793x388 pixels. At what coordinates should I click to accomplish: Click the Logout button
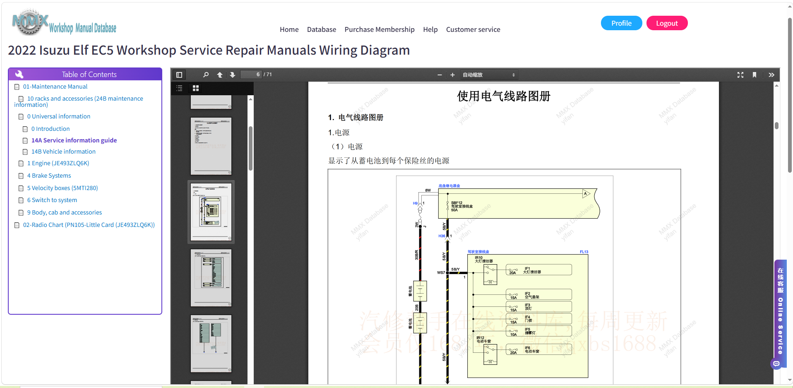tap(667, 23)
